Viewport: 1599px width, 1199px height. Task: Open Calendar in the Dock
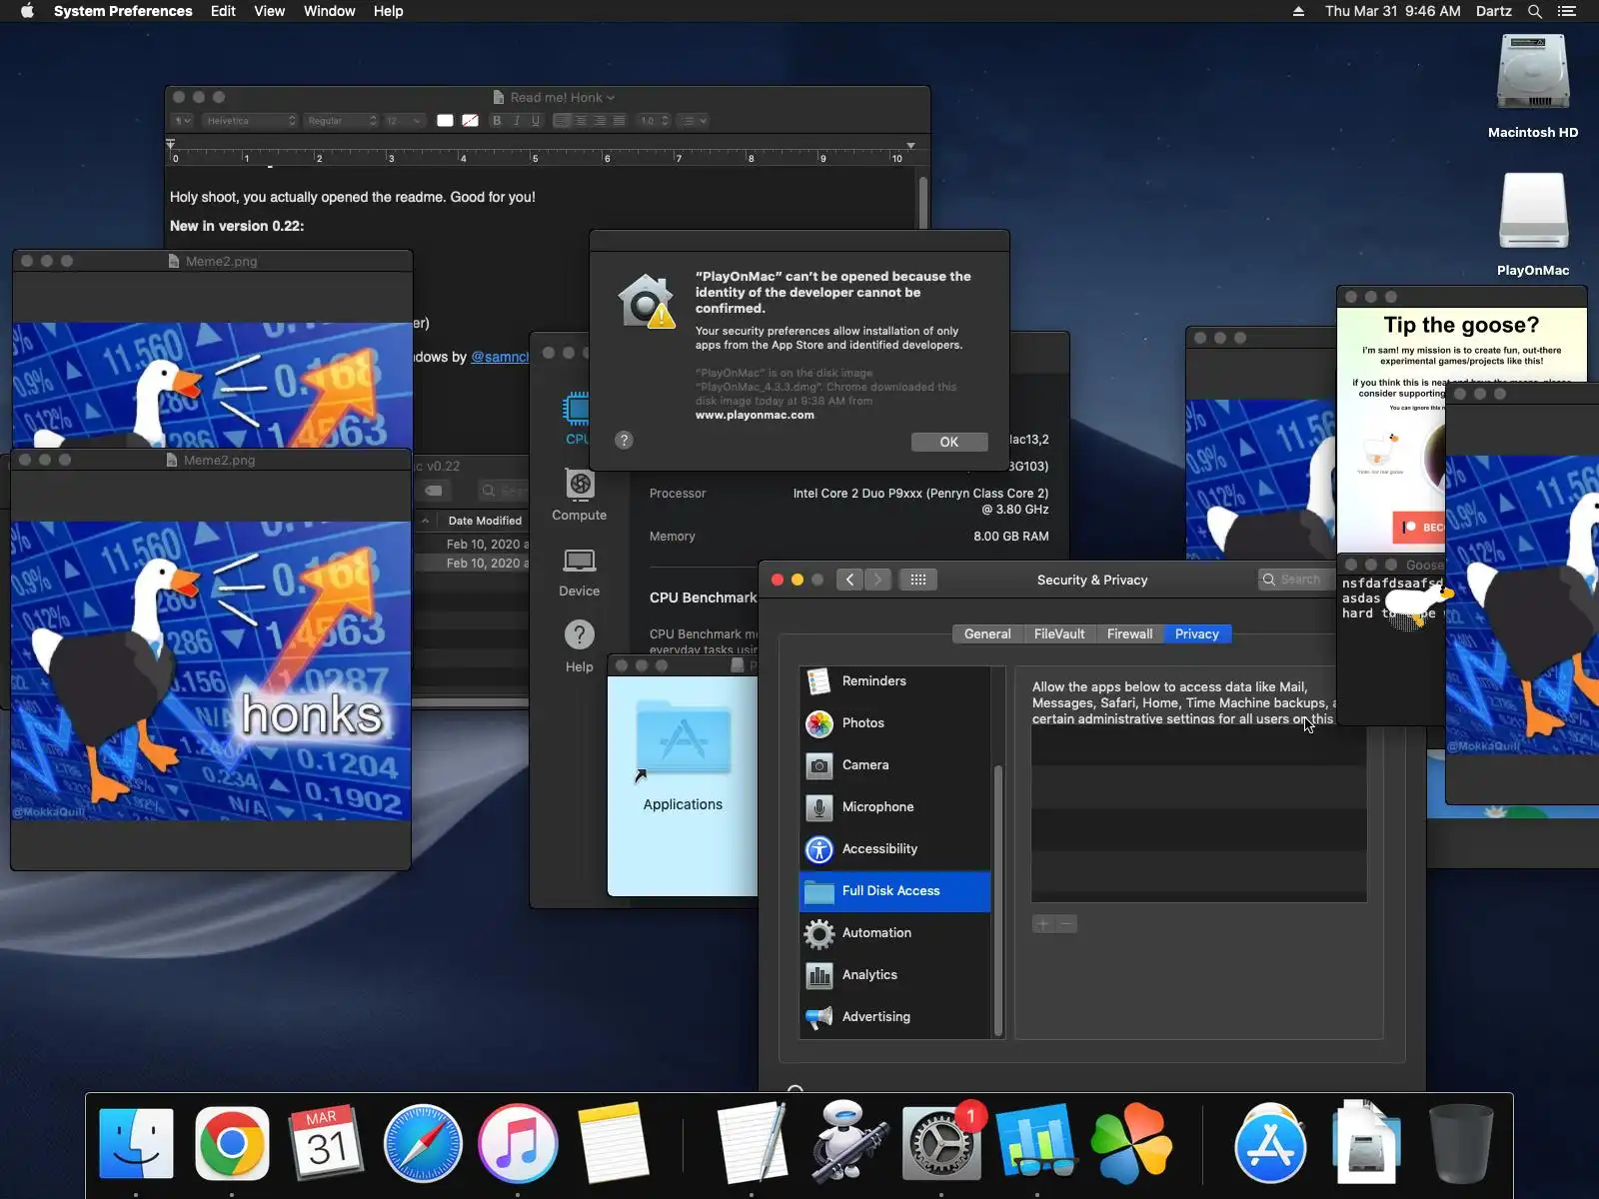tap(327, 1144)
